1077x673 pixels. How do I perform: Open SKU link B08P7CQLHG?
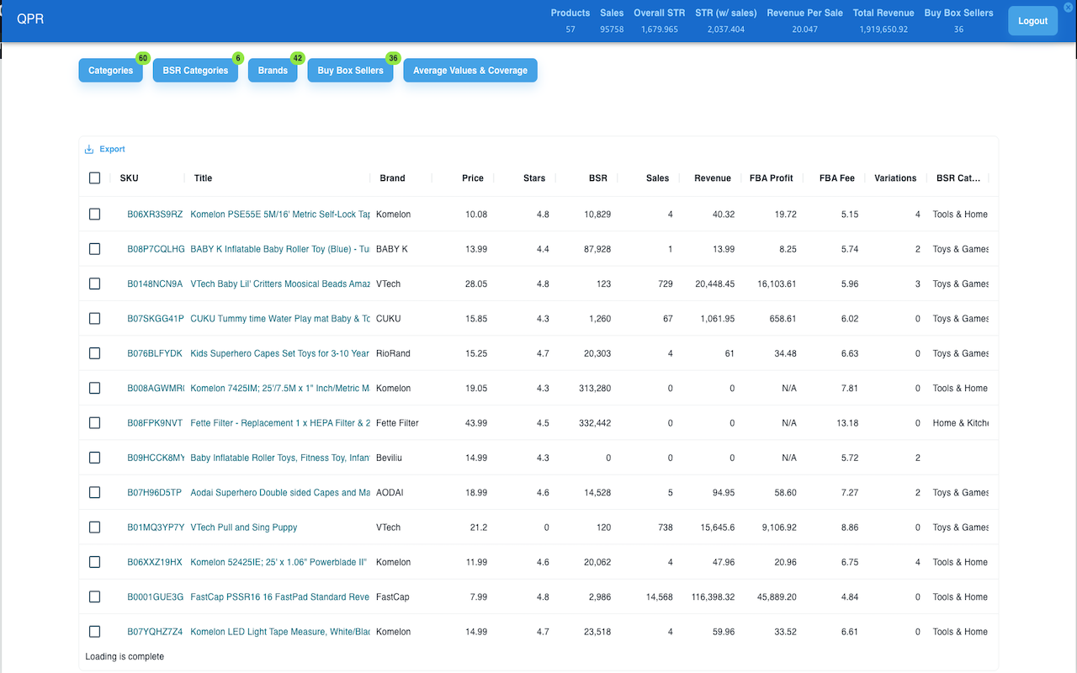coord(156,249)
